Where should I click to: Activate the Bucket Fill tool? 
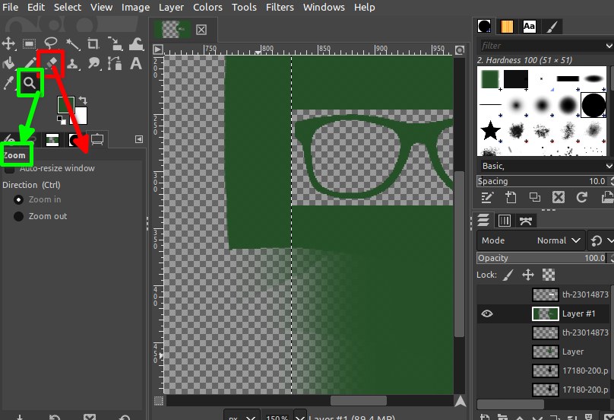[9, 63]
